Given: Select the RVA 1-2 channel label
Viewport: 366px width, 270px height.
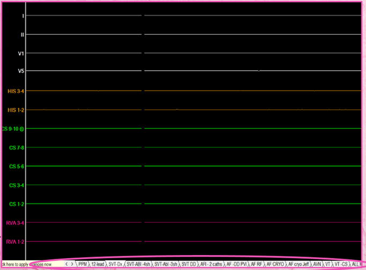Looking at the screenshot, I should pos(15,242).
